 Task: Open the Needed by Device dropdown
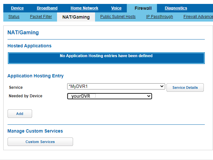click(x=109, y=96)
